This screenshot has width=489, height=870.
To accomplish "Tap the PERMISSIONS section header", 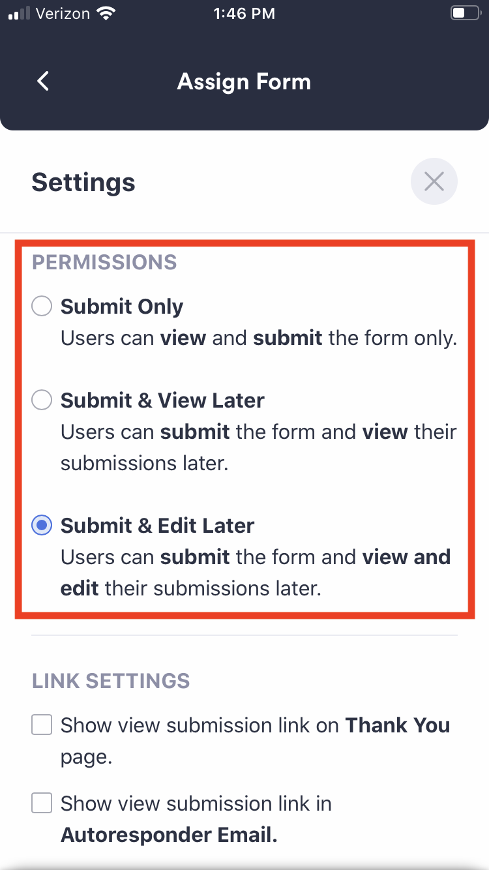I will [x=104, y=262].
